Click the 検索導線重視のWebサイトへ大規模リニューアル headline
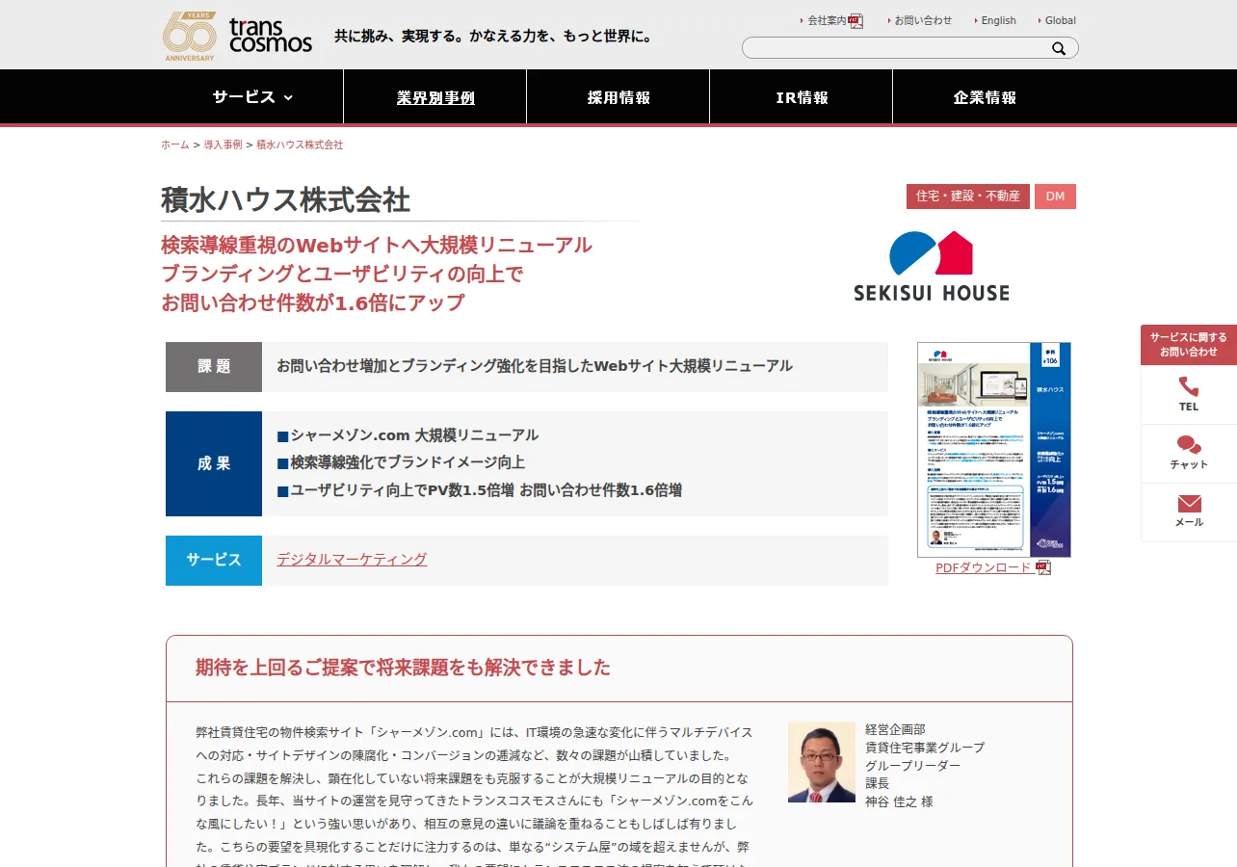This screenshot has width=1237, height=867. 377,245
